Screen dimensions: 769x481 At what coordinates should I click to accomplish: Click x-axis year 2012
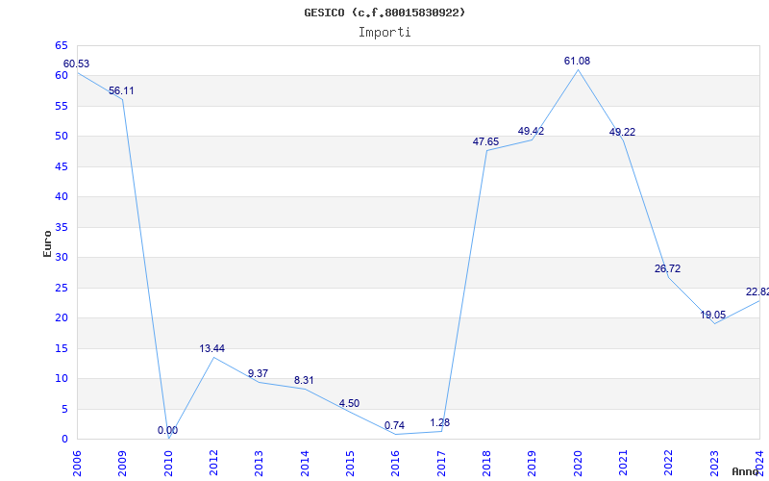[x=213, y=463]
